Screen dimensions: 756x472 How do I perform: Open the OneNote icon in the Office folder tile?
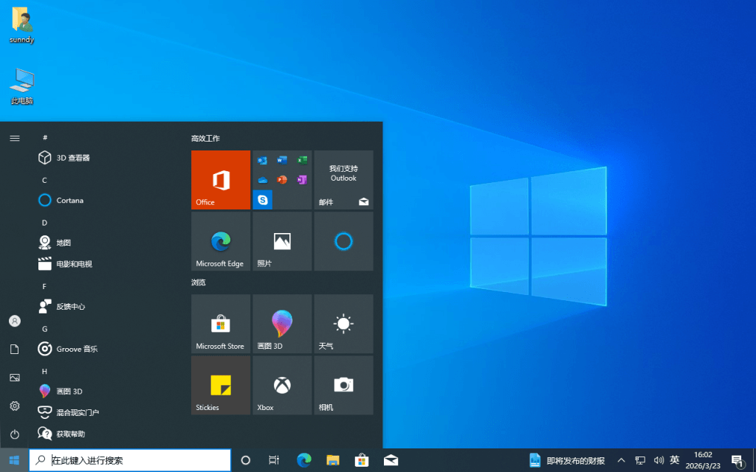(302, 180)
